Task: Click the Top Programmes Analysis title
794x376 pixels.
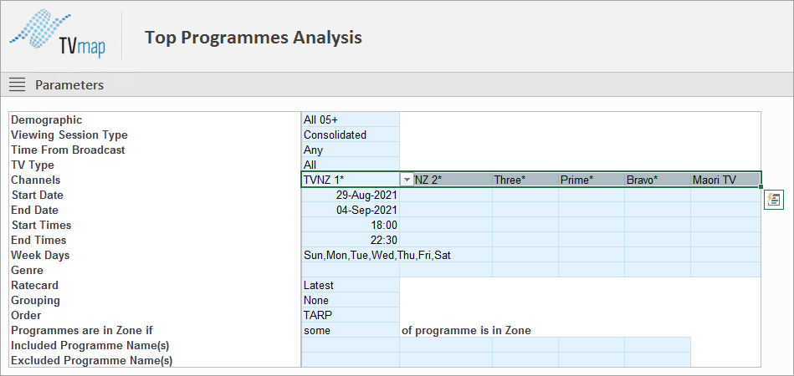Action: point(254,38)
